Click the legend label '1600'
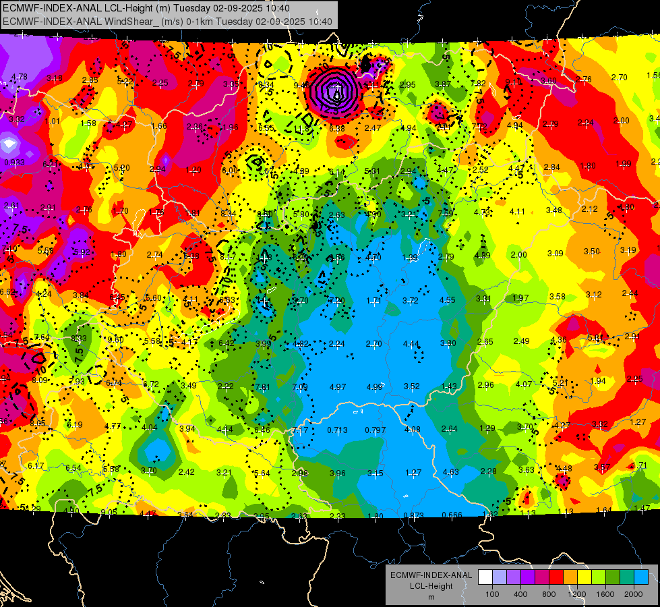Viewport: 660px width, 607px height. [x=605, y=594]
